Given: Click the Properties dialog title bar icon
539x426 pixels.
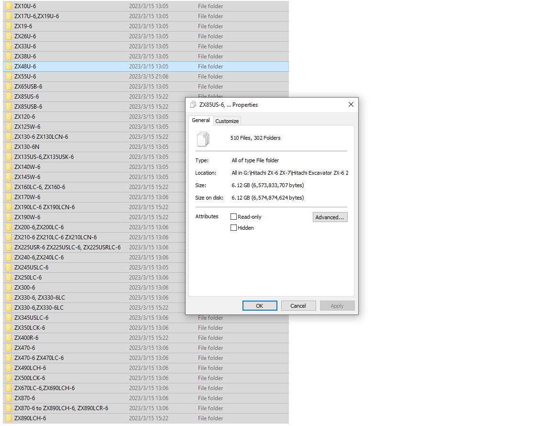Looking at the screenshot, I should 193,105.
